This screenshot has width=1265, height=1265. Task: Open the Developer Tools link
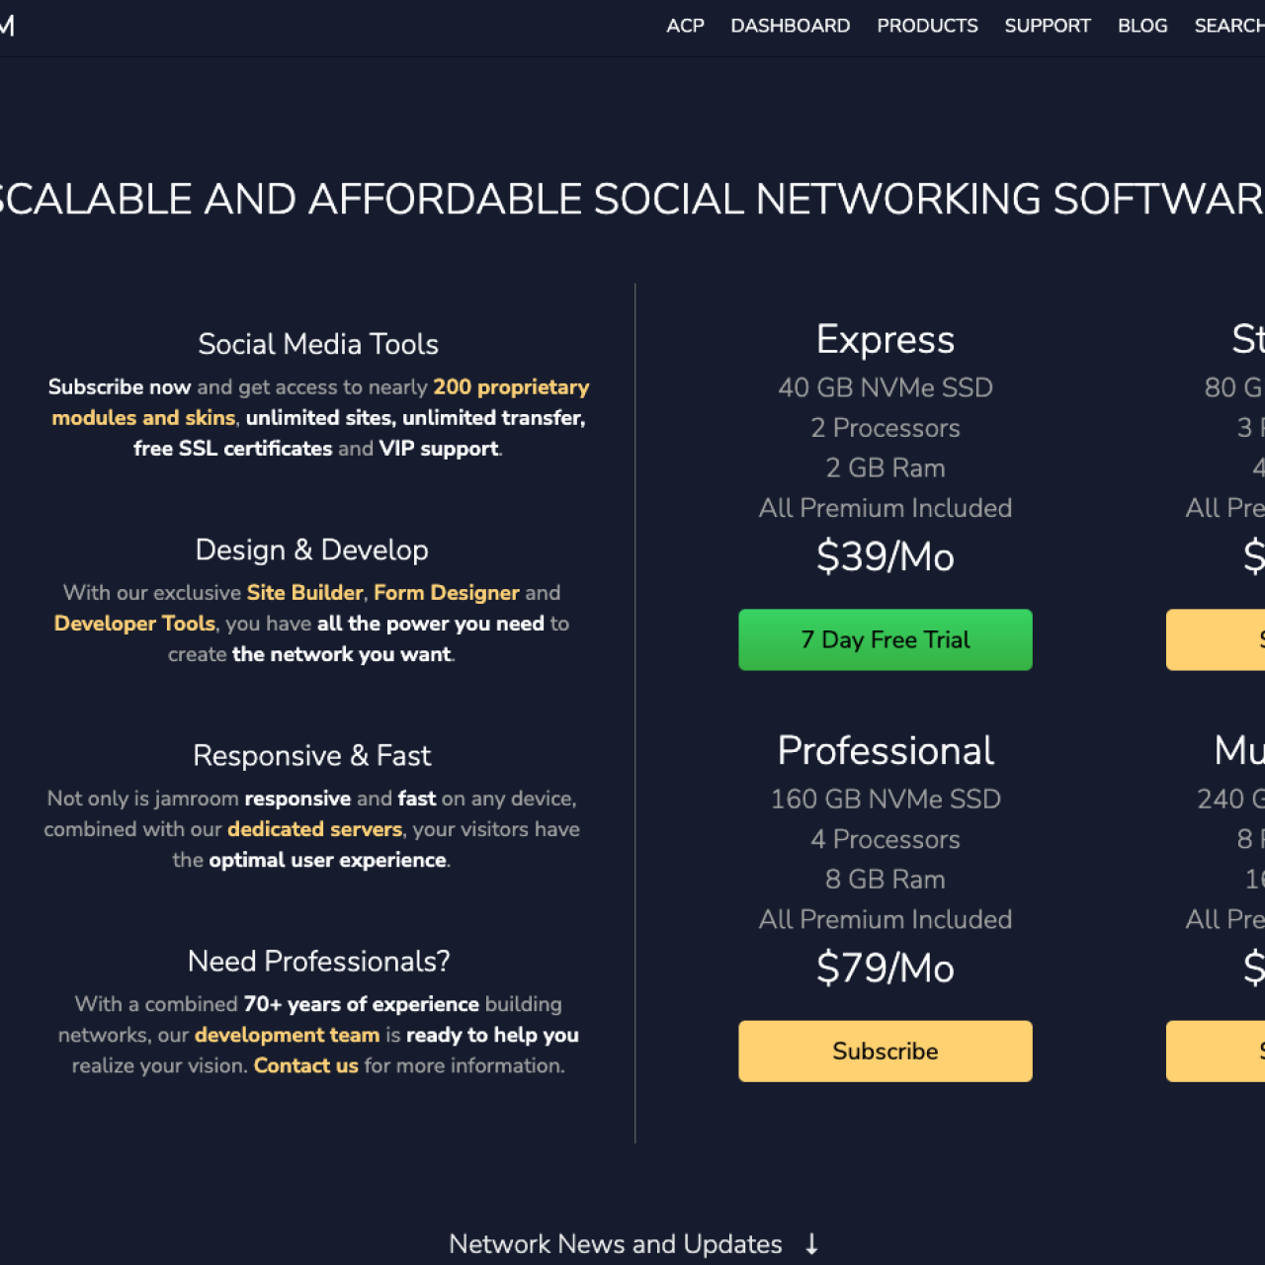[x=134, y=624]
